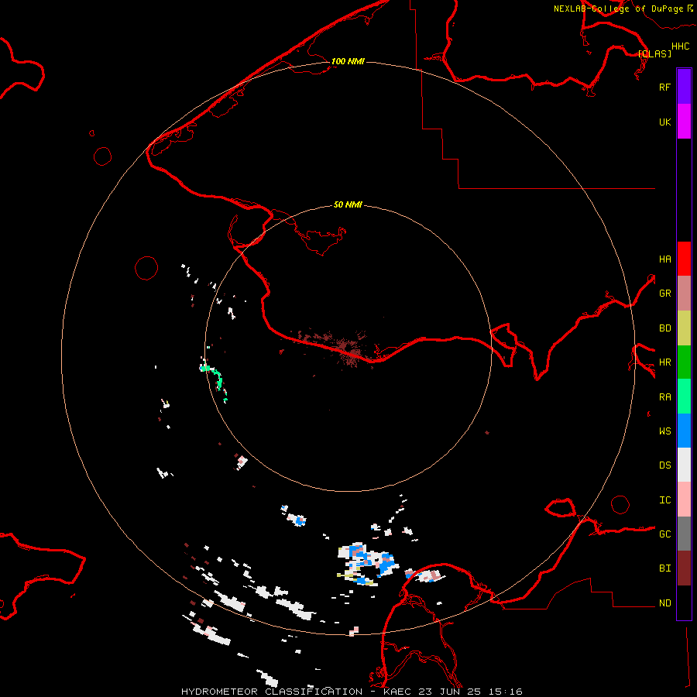Image resolution: width=697 pixels, height=697 pixels.
Task: Click the GC gray legend swatch
Action: (684, 534)
